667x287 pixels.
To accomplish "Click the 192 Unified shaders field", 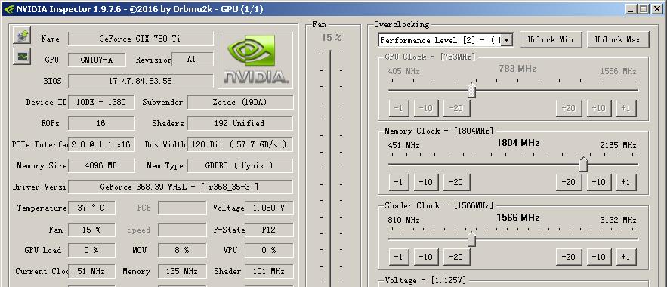I will 240,123.
